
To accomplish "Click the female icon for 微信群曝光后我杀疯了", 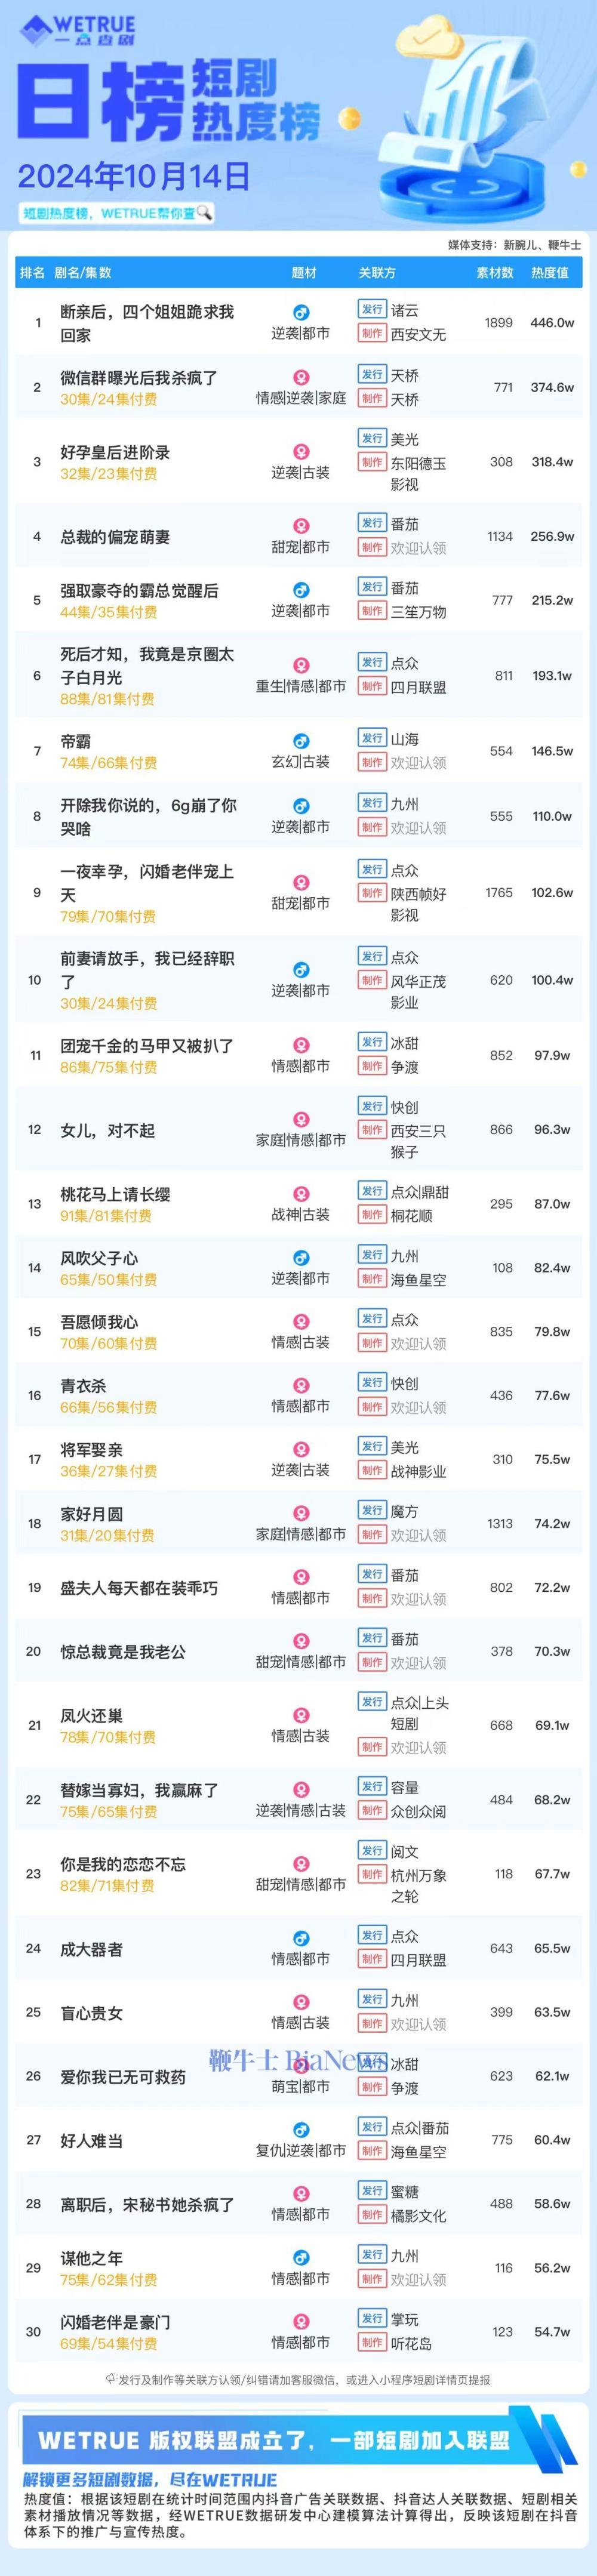I will (300, 378).
